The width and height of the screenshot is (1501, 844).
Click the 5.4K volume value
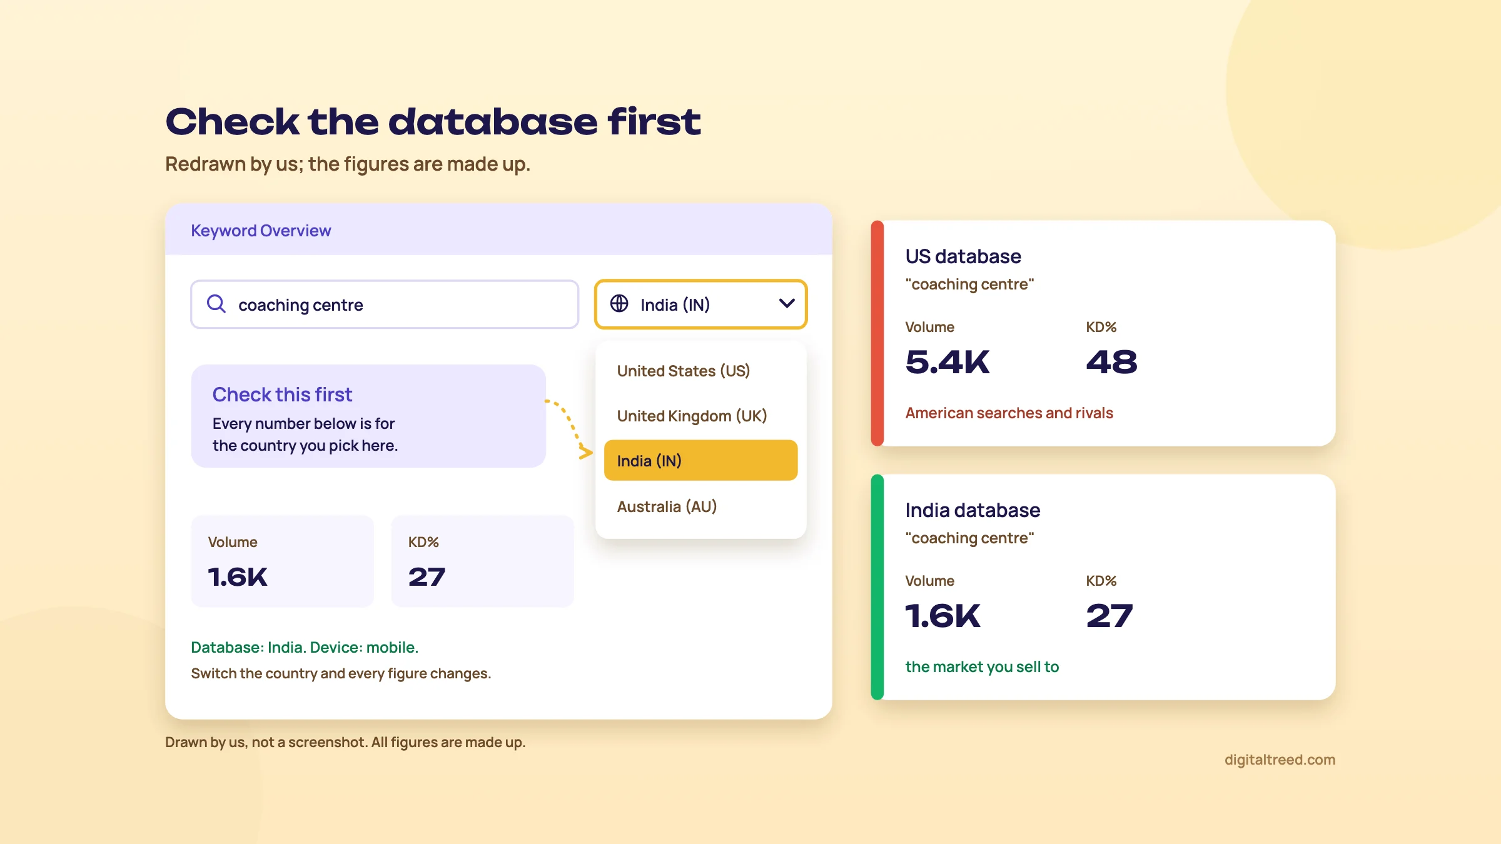(948, 362)
